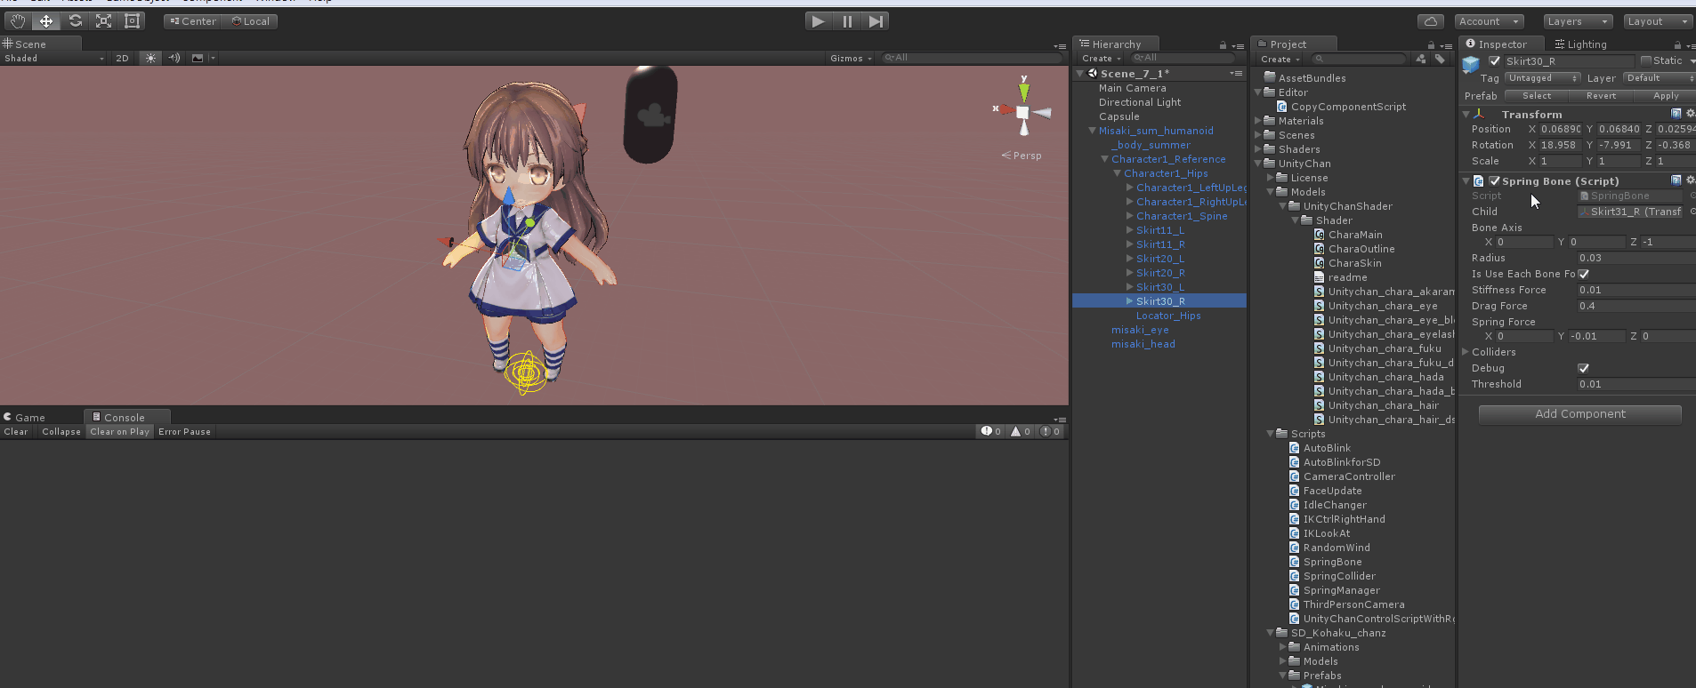Click the Pause button
The width and height of the screenshot is (1696, 688).
(847, 21)
